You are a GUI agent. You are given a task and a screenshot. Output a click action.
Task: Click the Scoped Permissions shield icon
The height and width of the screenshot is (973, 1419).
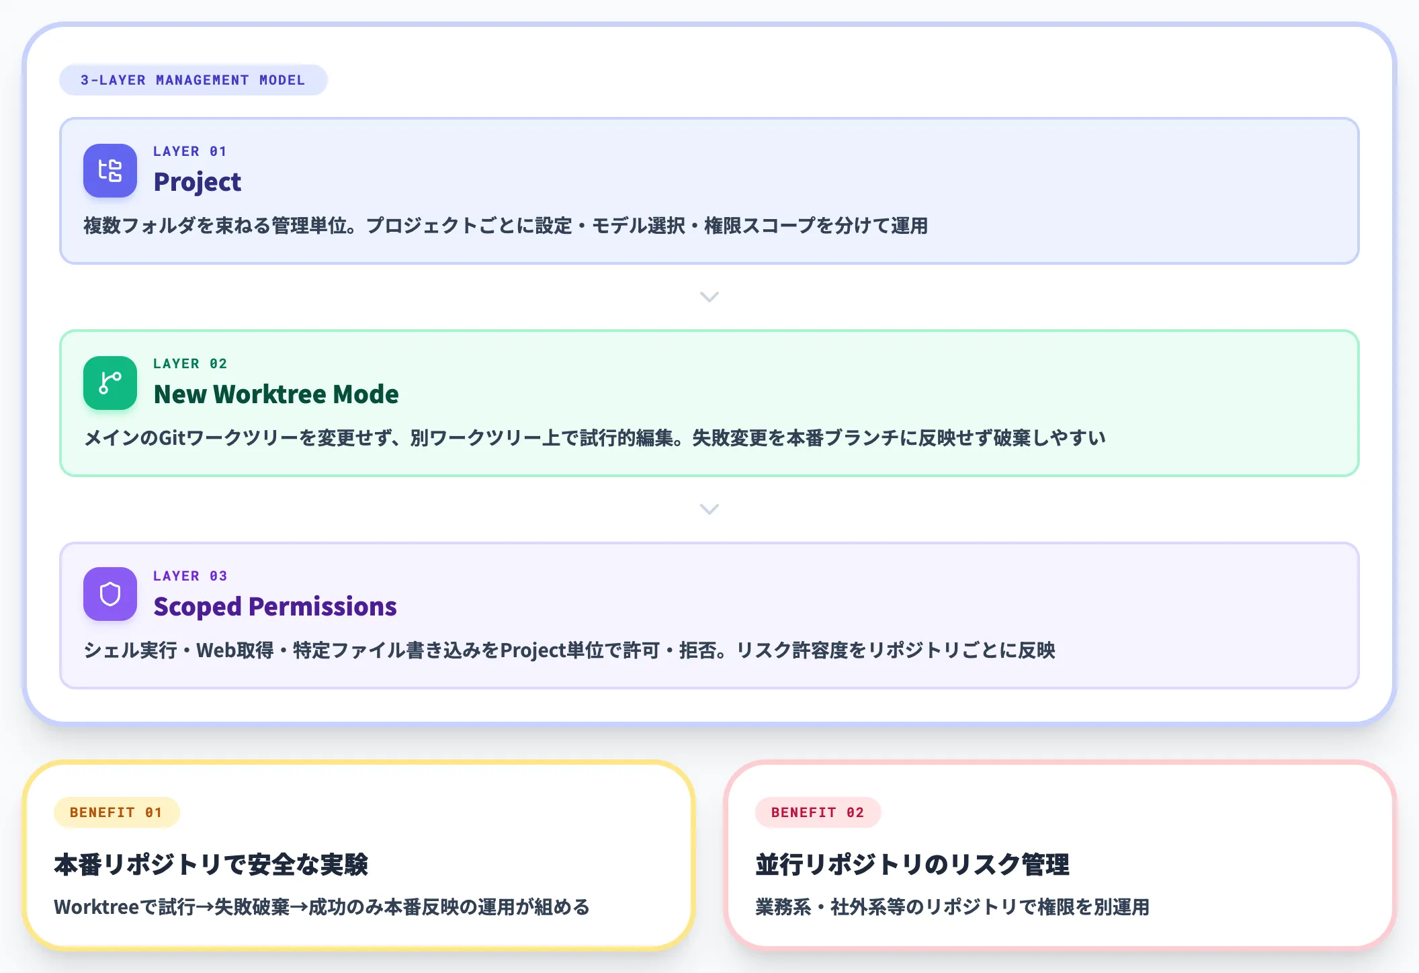pyautogui.click(x=110, y=595)
